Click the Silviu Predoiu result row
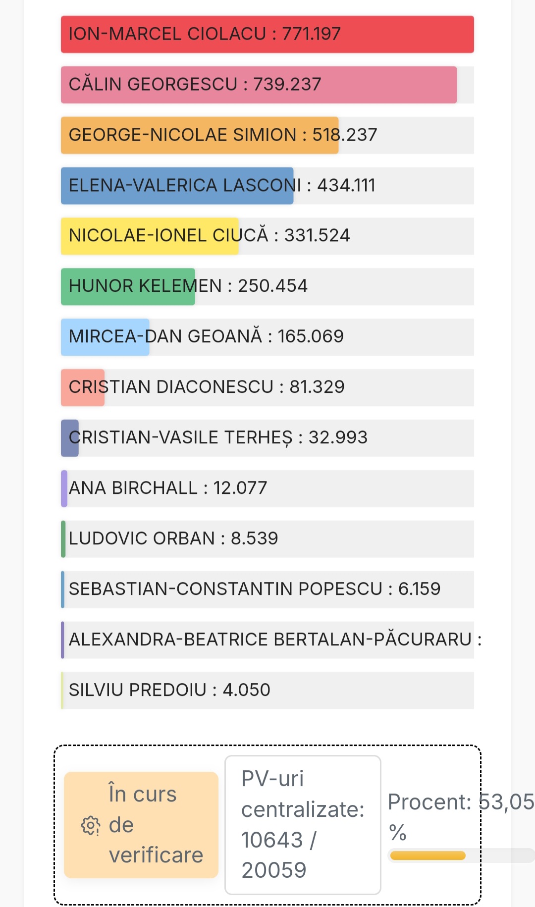 267,691
